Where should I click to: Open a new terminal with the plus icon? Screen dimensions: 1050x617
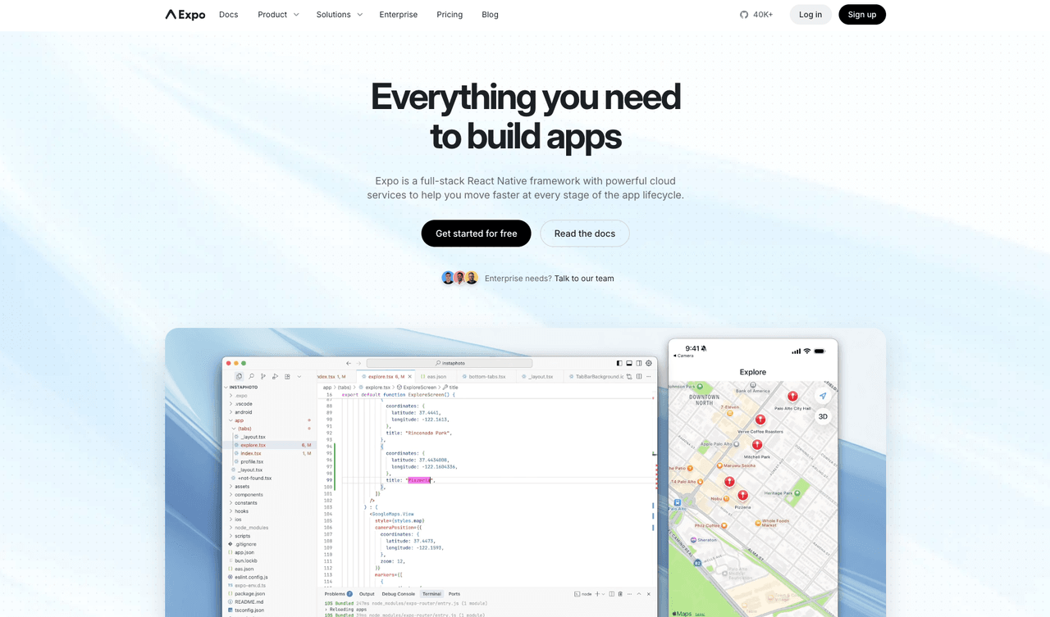pyautogui.click(x=596, y=594)
